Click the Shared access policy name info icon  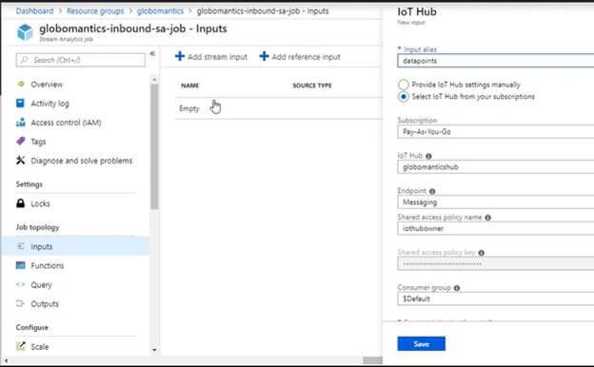[x=488, y=218]
